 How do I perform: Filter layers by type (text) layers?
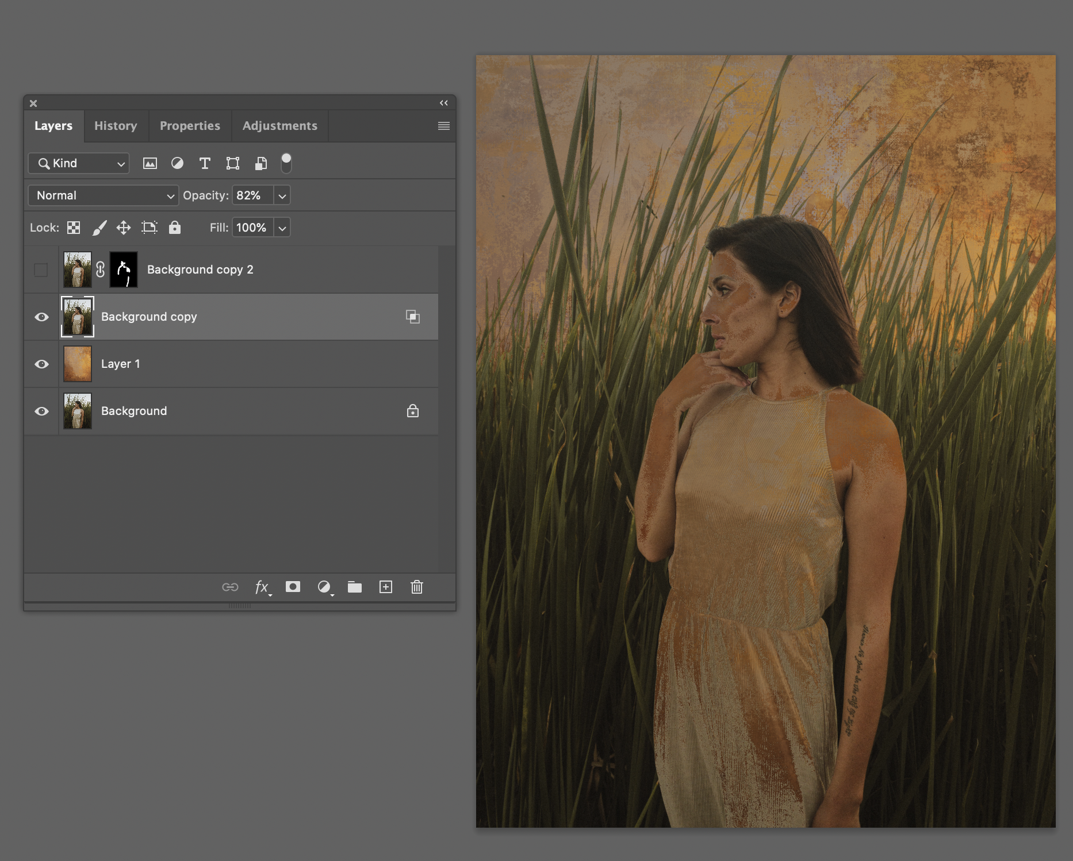coord(204,164)
